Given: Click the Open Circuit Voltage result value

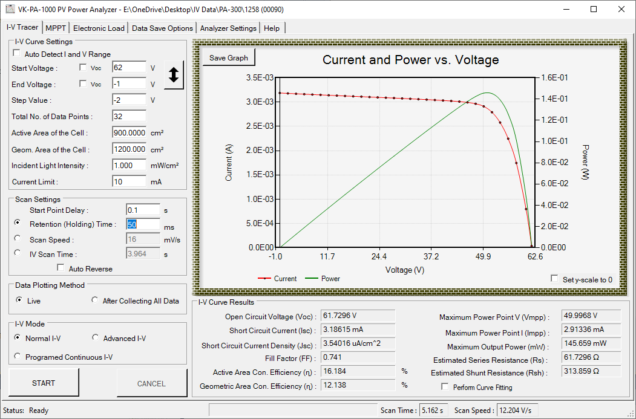Looking at the screenshot, I should tap(358, 316).
